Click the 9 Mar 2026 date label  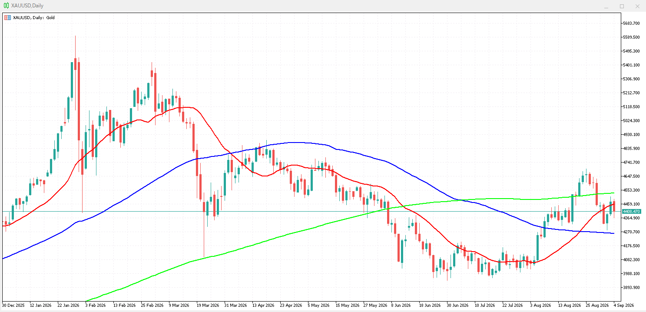(179, 305)
